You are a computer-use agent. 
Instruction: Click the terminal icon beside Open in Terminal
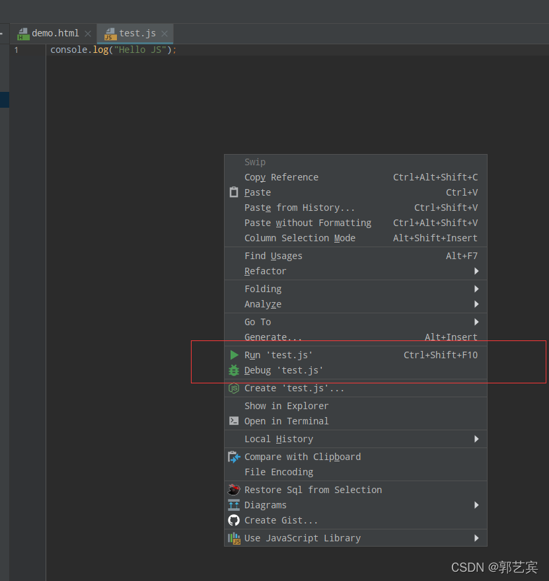pos(234,421)
